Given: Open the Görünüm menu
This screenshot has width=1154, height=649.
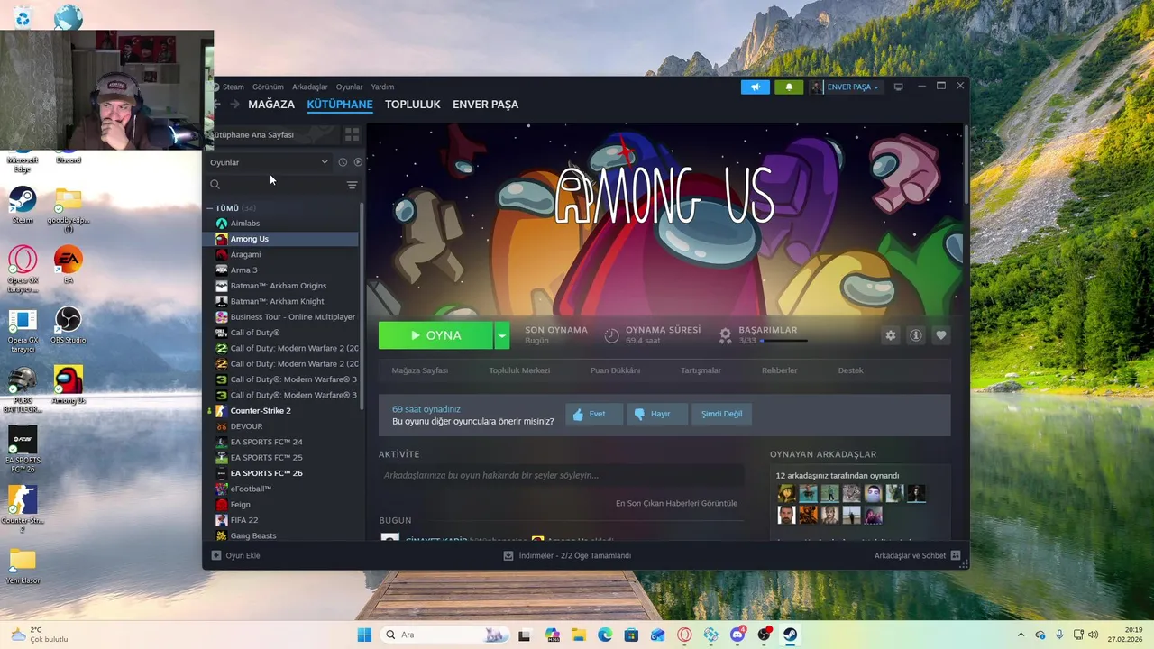Looking at the screenshot, I should [x=268, y=87].
